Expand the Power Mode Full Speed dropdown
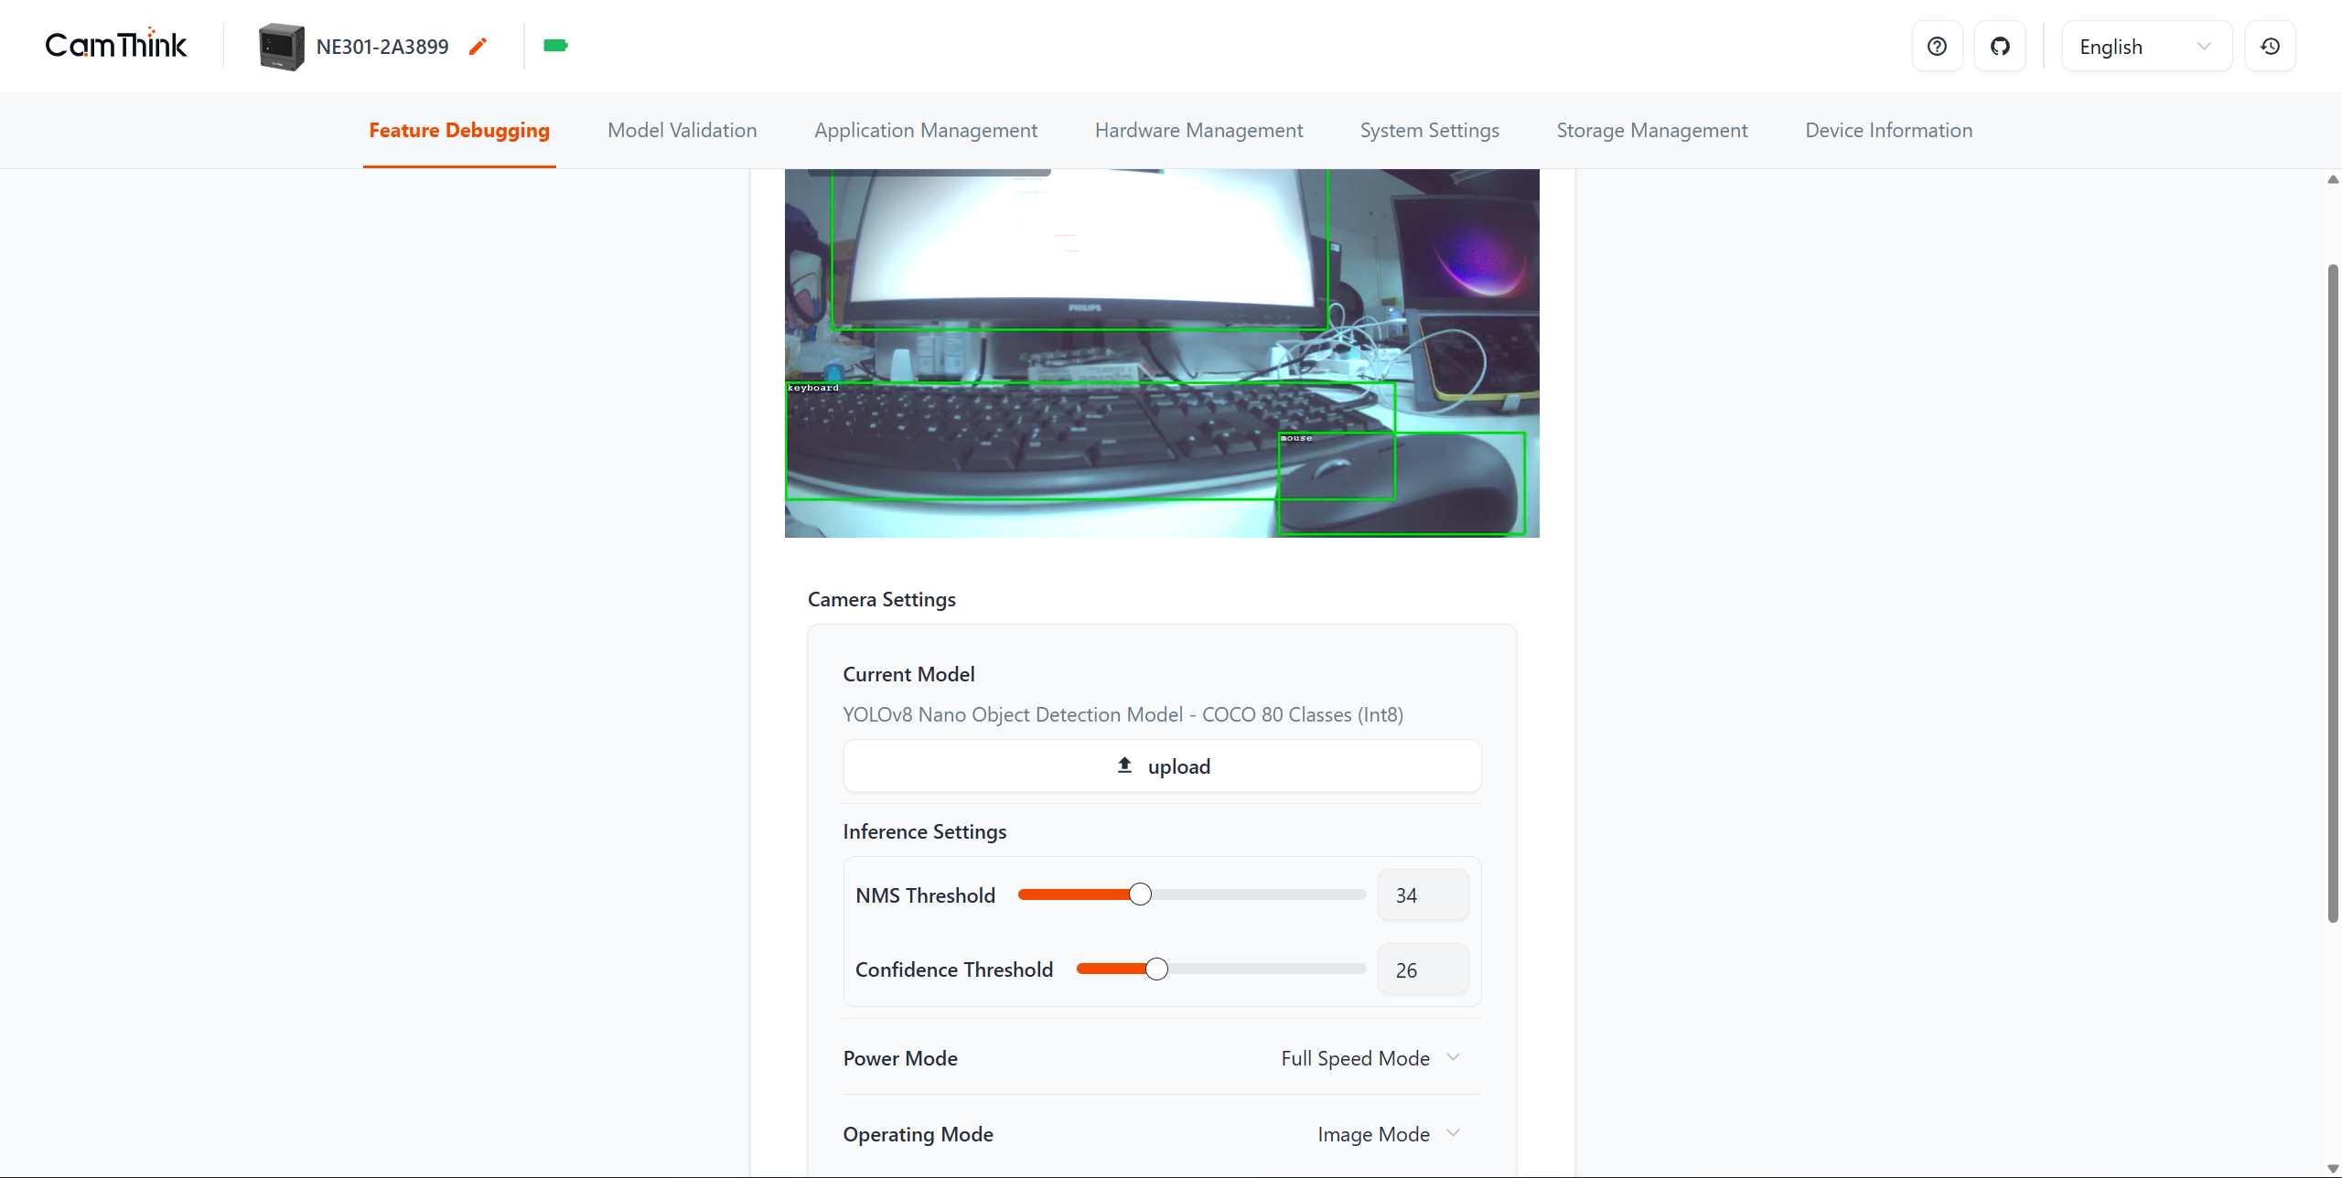Viewport: 2342px width, 1178px height. click(1370, 1058)
